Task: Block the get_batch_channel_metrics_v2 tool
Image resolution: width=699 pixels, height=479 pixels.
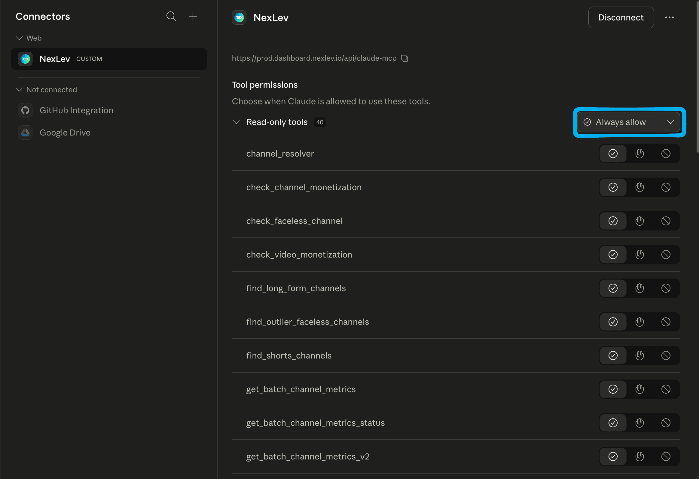Action: (666, 457)
